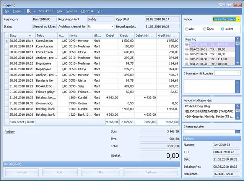The width and height of the screenshot is (244, 181).
Task: Expand the Bsm-2010-80 tree node
Action: click(187, 44)
